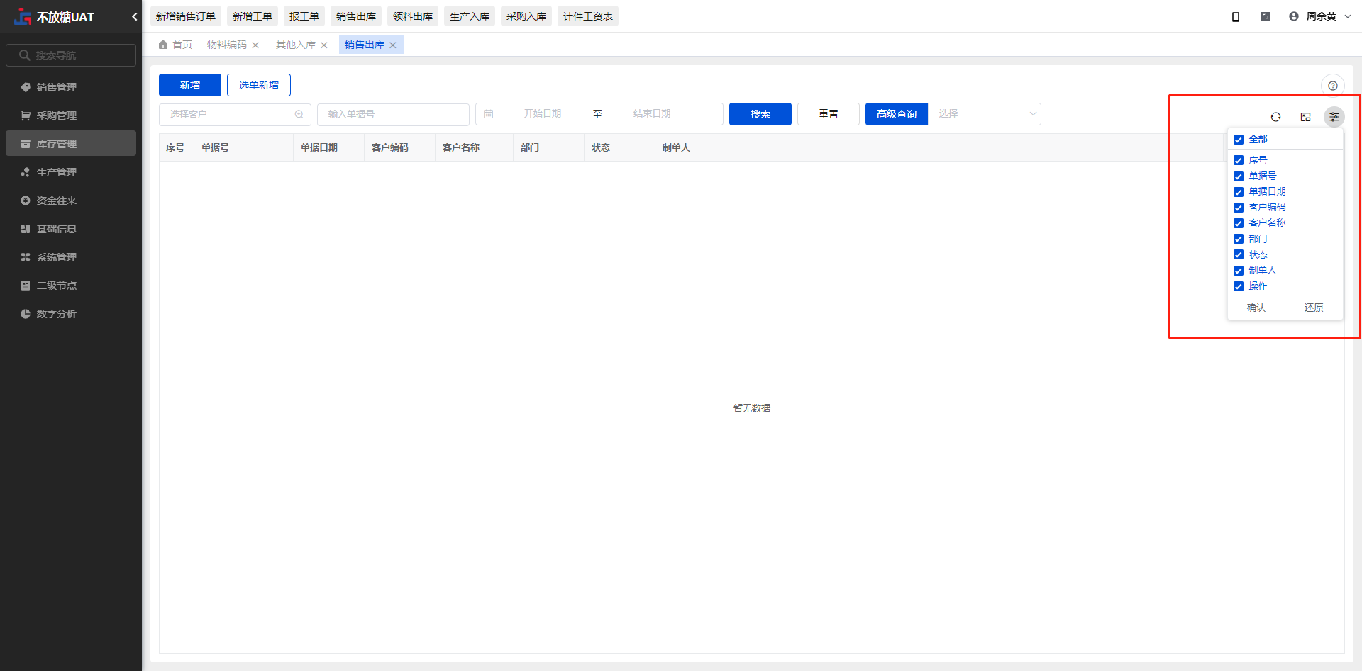Focus the 搜索导航 search field

71,55
